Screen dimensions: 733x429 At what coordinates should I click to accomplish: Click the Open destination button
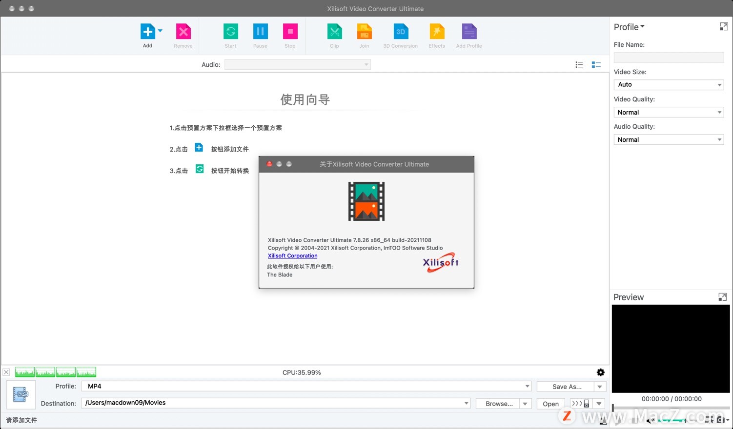[x=550, y=404]
